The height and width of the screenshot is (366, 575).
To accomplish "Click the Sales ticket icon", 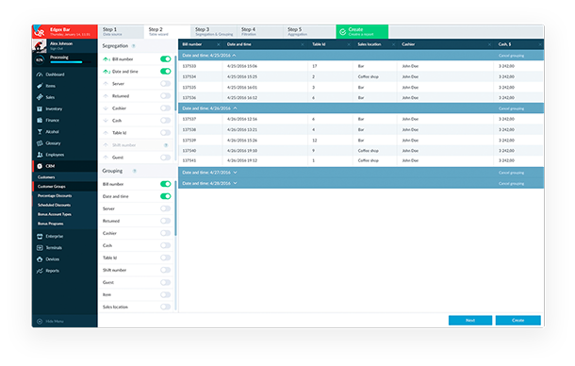I will coord(40,97).
